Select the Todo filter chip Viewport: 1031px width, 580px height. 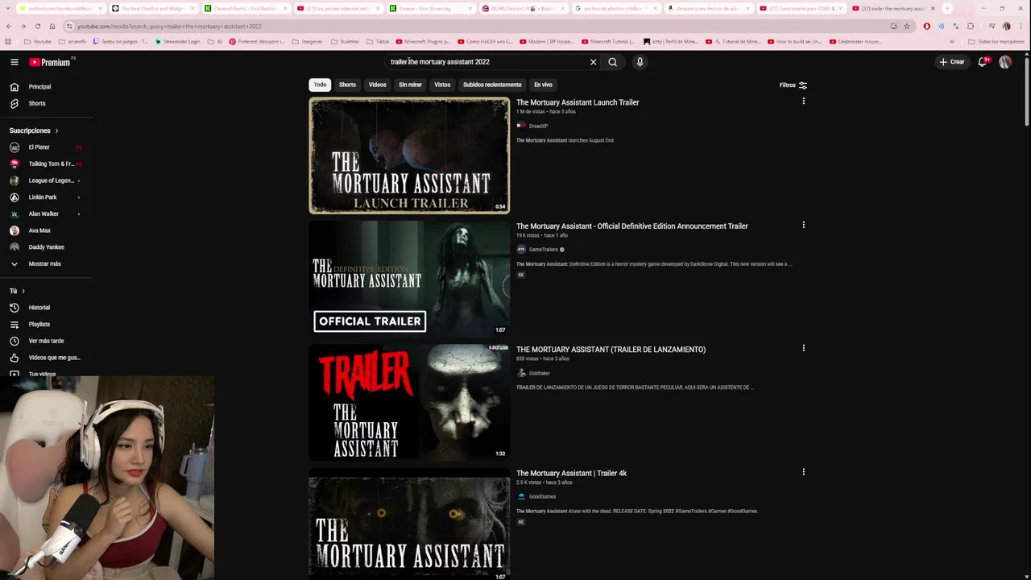pyautogui.click(x=320, y=85)
